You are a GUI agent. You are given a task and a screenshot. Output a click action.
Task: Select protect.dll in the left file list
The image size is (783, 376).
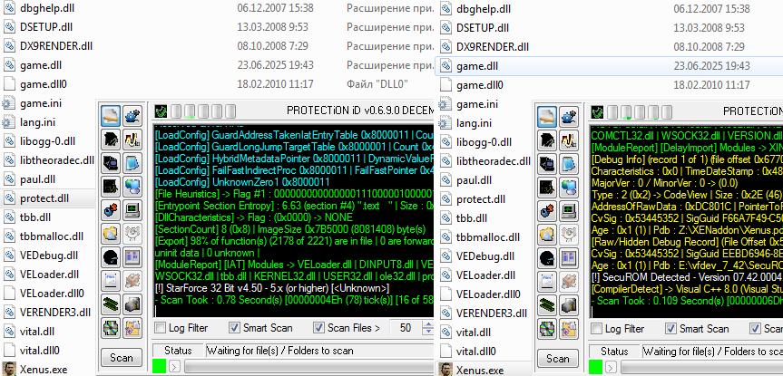[x=44, y=198]
